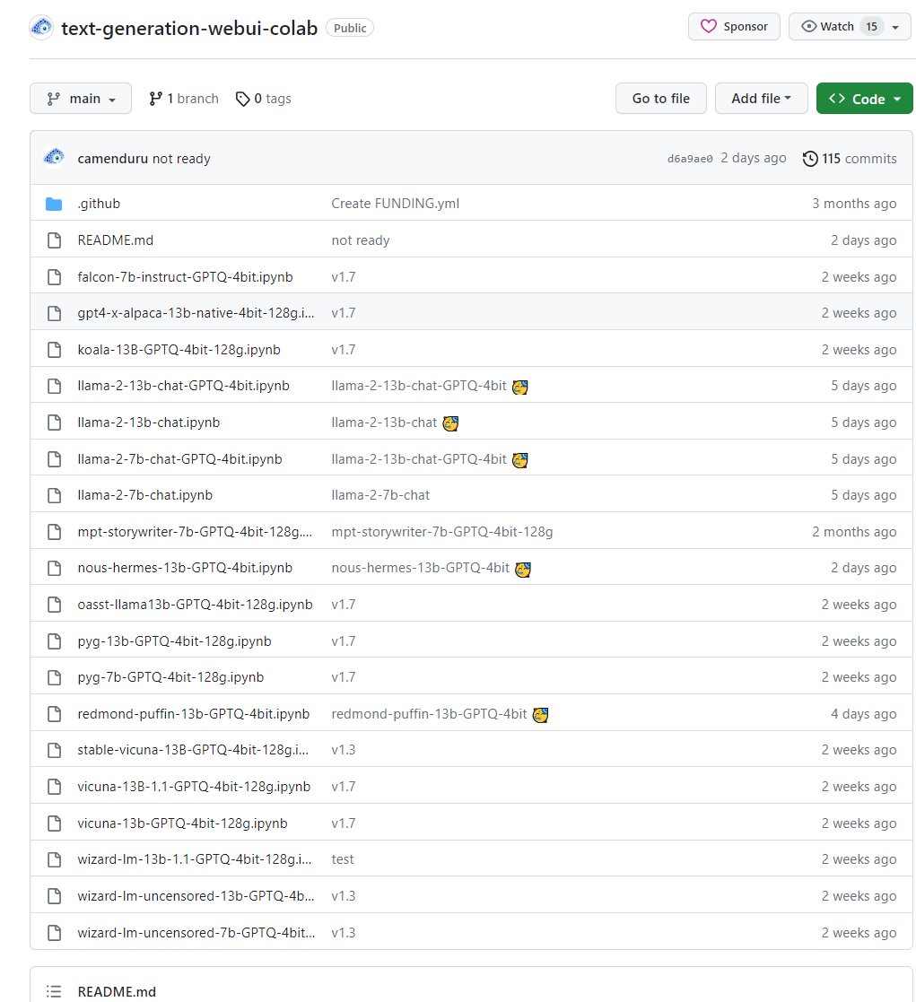Click the file icon for pyg-13b-GPTQ-4bit-128g.ipynb
The width and height of the screenshot is (916, 1002).
55,641
